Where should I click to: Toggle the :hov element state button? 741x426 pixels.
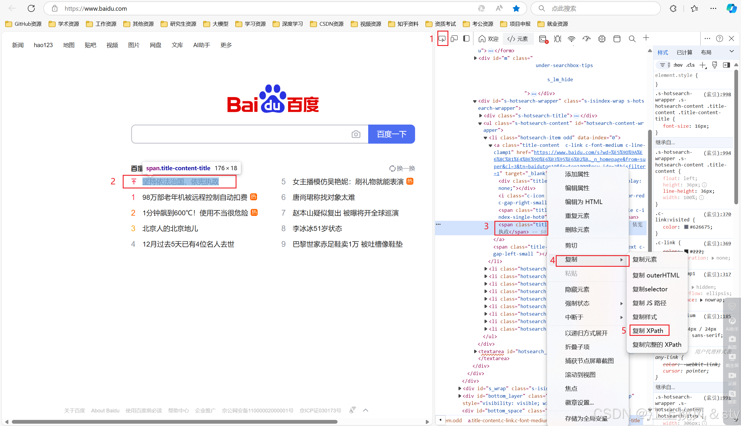pos(678,65)
